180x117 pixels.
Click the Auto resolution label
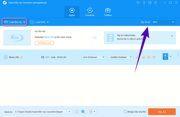[53, 57]
